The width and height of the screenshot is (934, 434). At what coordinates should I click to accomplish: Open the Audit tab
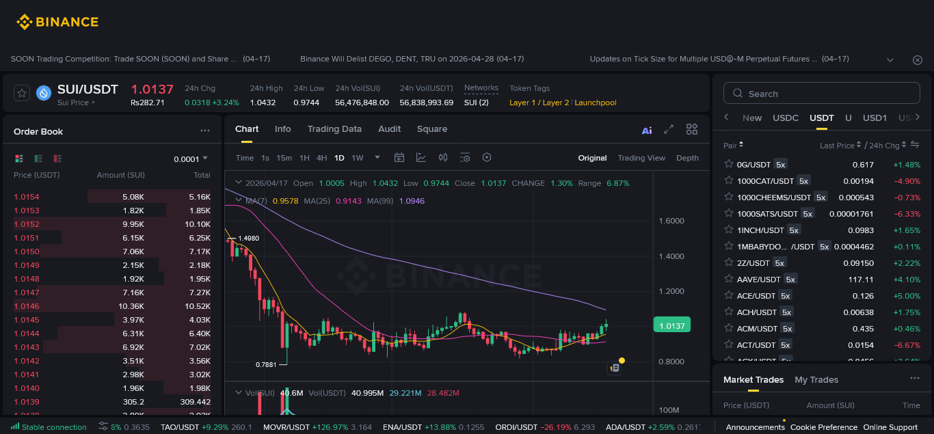(x=390, y=129)
